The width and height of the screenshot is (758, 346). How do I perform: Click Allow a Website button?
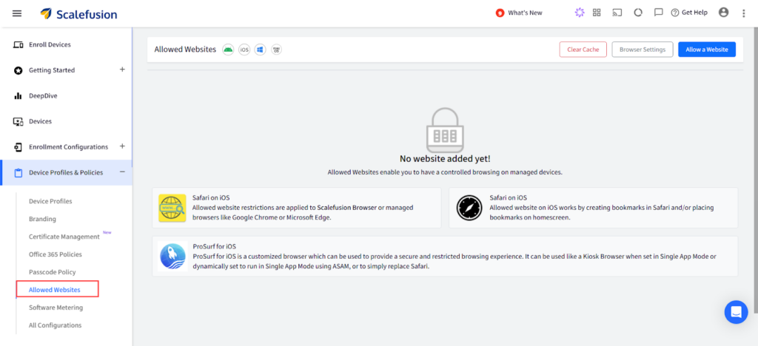[x=707, y=50]
